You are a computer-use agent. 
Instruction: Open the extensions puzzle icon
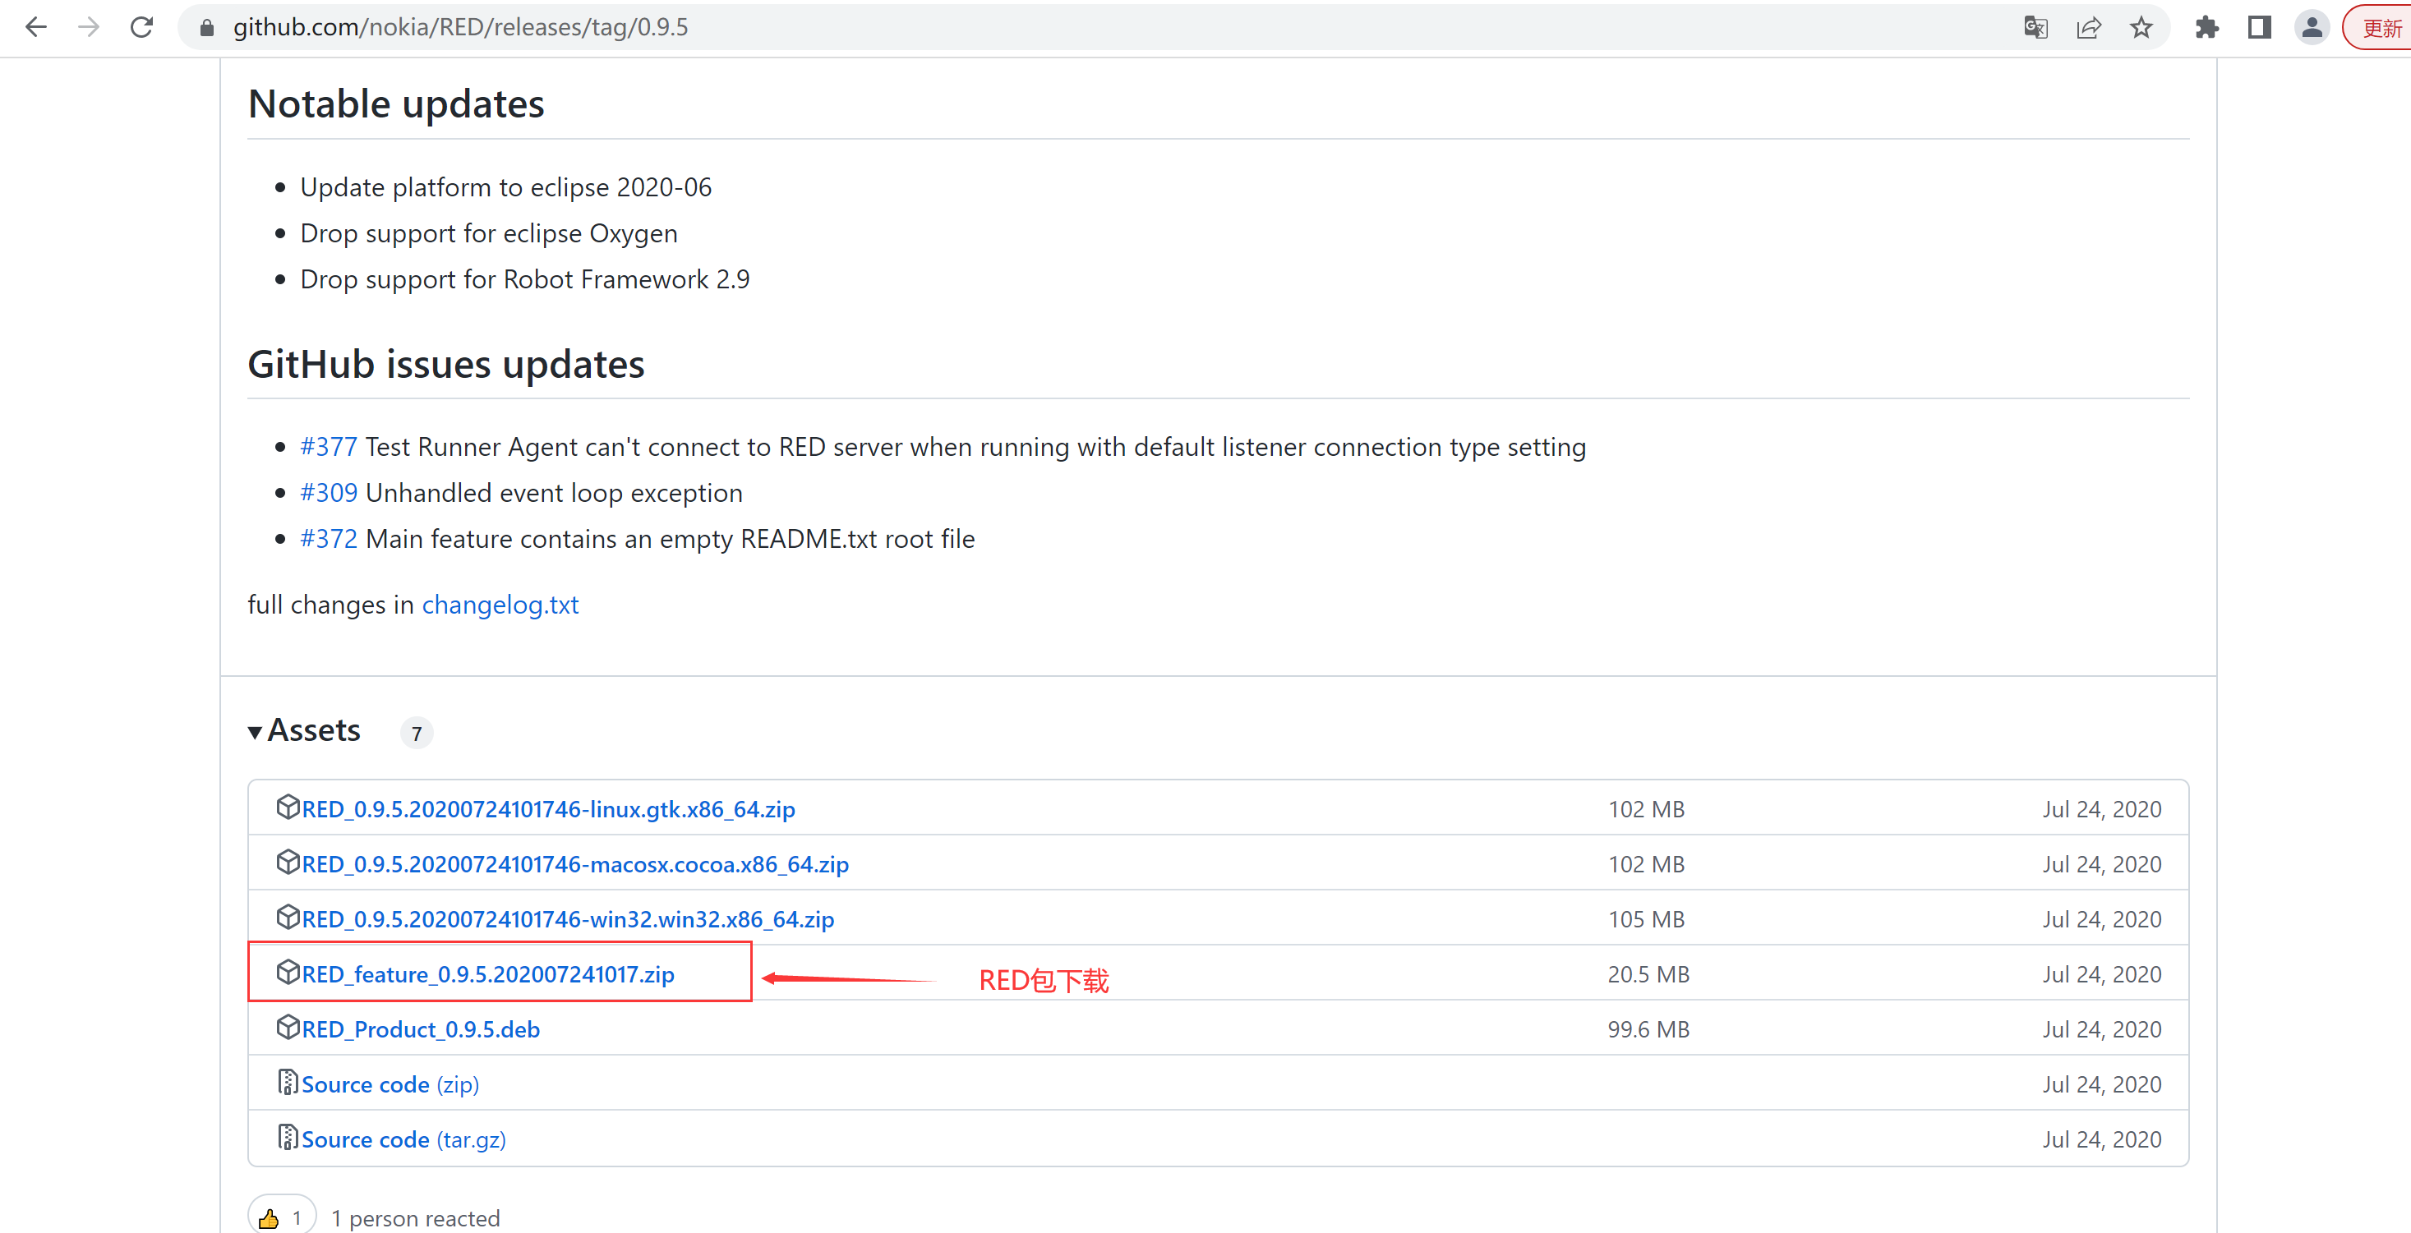click(x=2207, y=27)
